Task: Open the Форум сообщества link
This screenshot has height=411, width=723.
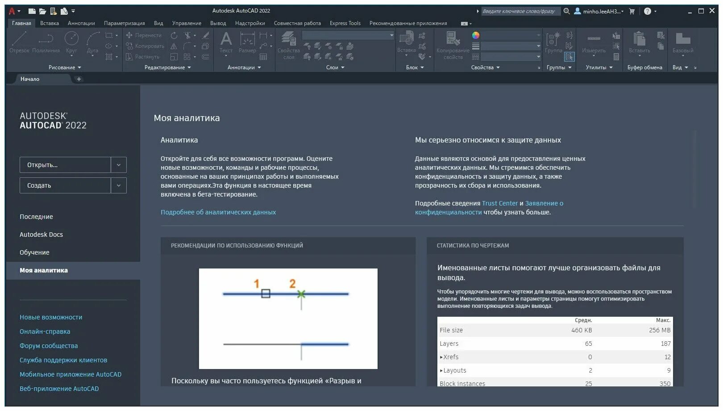Action: click(49, 346)
